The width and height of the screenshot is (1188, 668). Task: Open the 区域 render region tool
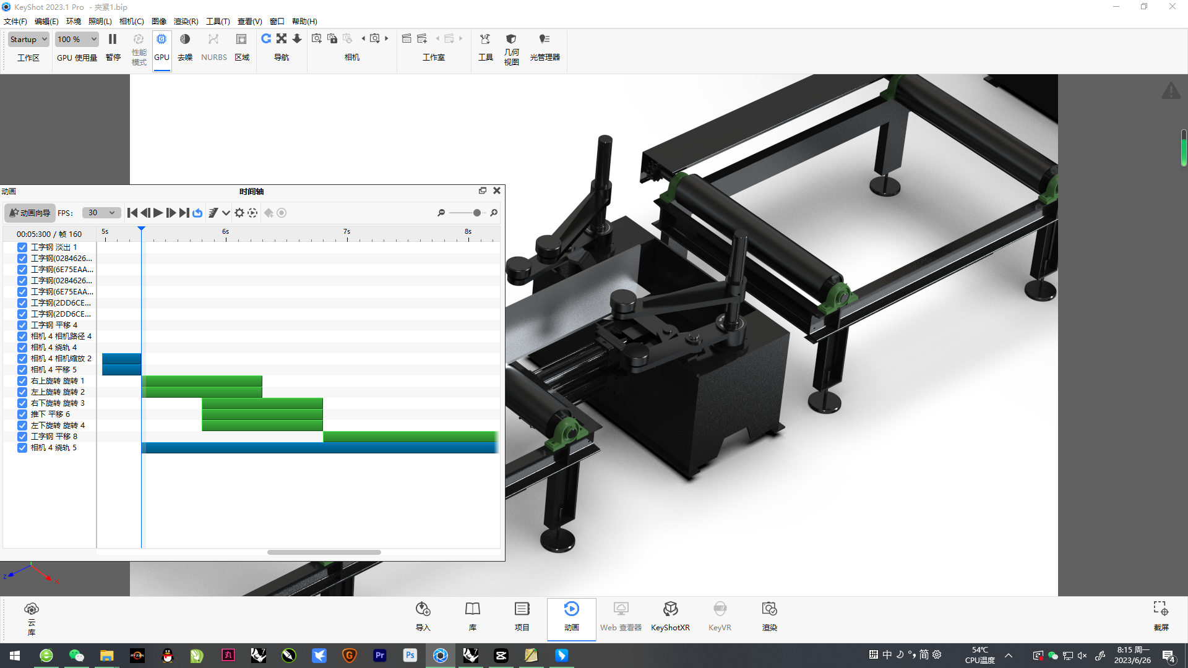(x=241, y=39)
